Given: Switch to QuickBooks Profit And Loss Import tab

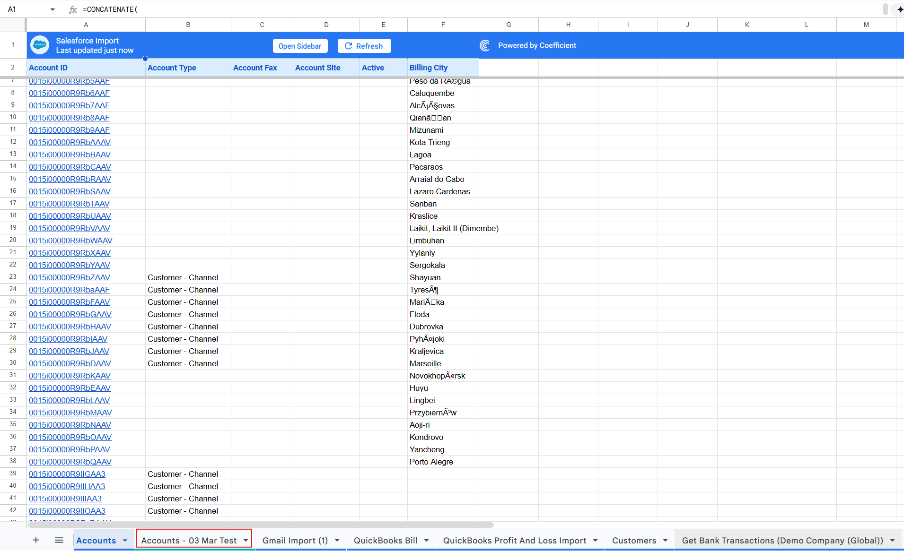Looking at the screenshot, I should tap(514, 541).
